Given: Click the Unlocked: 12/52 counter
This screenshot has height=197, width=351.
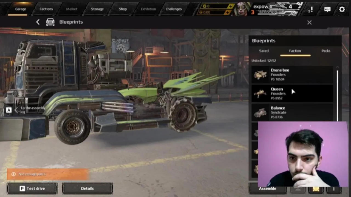Looking at the screenshot, I should click(264, 61).
